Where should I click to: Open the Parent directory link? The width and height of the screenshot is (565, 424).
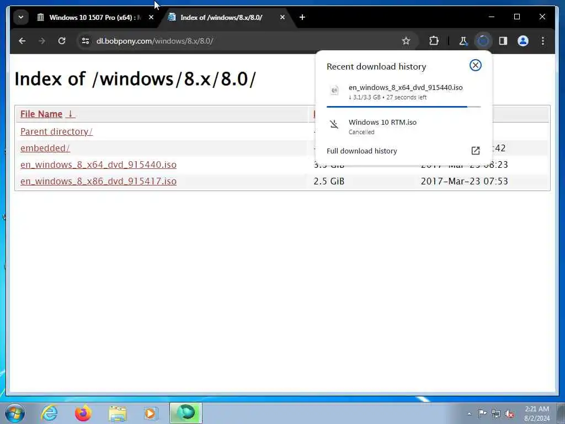point(57,131)
